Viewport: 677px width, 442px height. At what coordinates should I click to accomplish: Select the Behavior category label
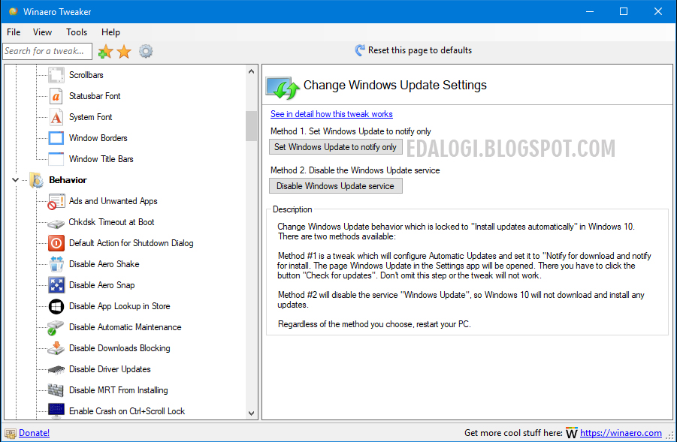pyautogui.click(x=68, y=180)
